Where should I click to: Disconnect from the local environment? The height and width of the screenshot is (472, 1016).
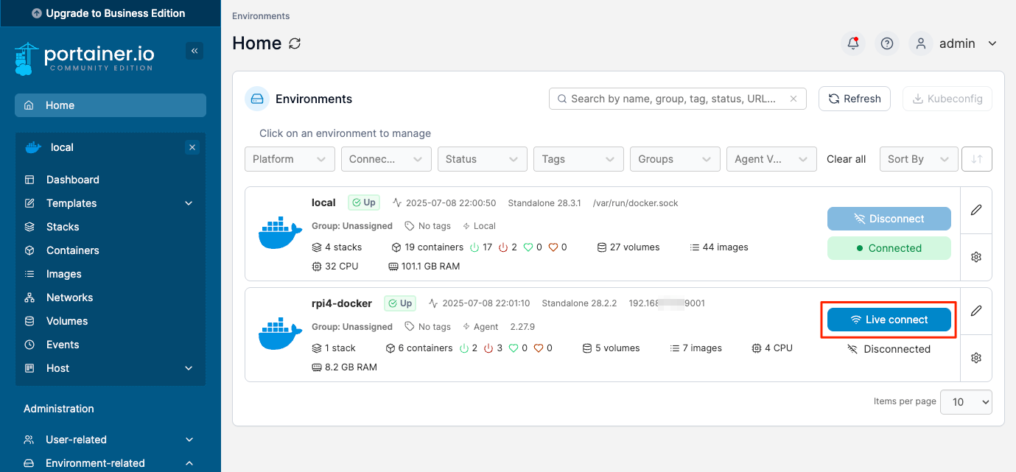point(889,219)
